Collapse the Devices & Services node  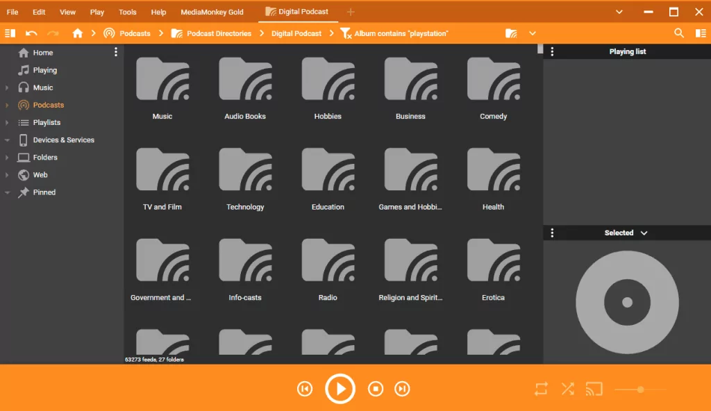point(7,140)
